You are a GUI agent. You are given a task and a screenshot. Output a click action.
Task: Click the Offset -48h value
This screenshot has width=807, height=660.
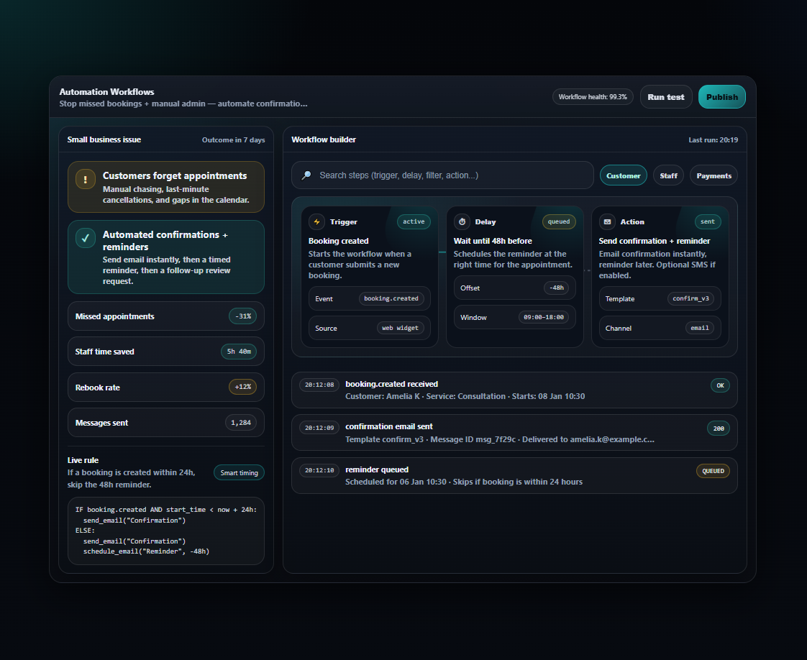pyautogui.click(x=556, y=288)
